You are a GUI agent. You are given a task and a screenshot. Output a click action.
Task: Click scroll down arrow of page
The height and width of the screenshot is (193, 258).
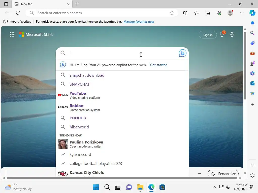coord(245,173)
